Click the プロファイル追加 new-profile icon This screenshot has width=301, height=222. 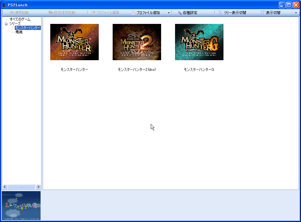[x=134, y=13]
